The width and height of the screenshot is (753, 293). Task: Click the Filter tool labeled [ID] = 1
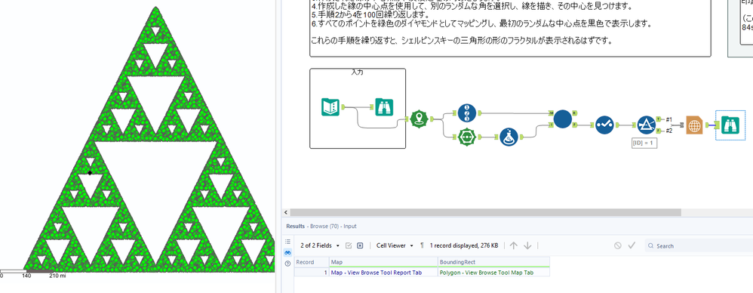click(x=647, y=125)
